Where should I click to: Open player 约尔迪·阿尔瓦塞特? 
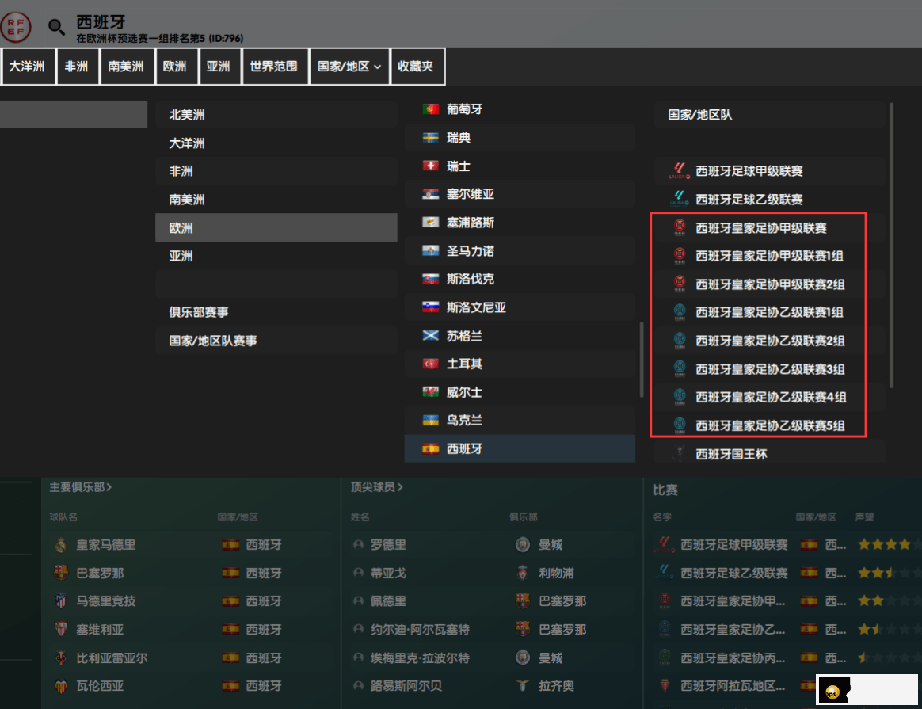point(420,629)
